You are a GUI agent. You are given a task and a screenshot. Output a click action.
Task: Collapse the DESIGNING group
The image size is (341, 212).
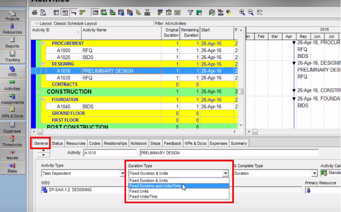click(x=44, y=64)
